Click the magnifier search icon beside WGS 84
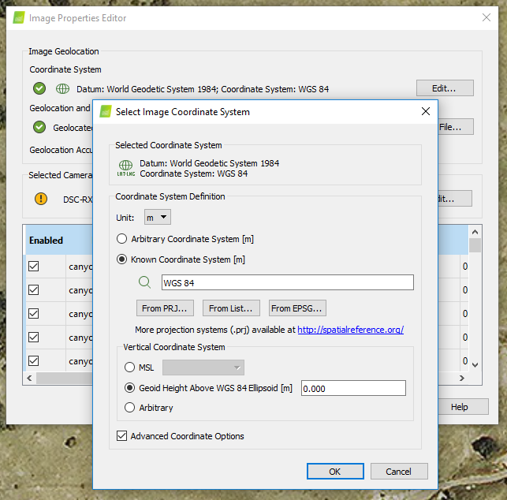Screen dimensions: 507x500 pyautogui.click(x=144, y=282)
